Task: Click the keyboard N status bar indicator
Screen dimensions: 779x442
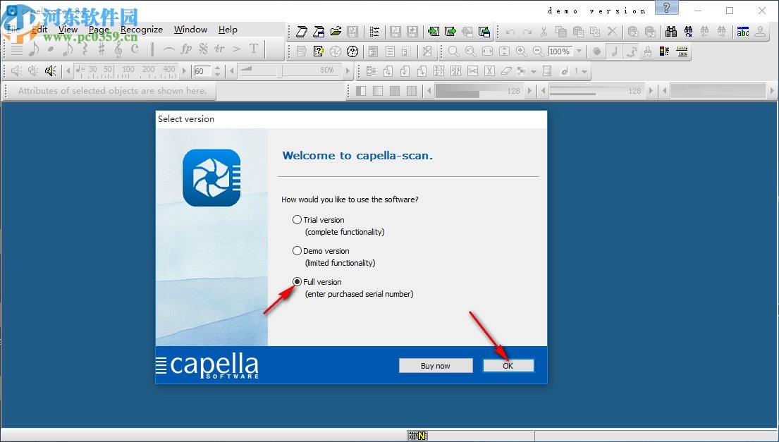Action: [x=417, y=436]
